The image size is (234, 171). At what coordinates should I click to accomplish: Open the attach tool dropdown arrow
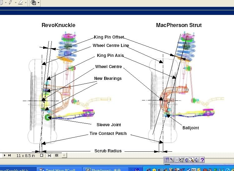[x=38, y=2]
